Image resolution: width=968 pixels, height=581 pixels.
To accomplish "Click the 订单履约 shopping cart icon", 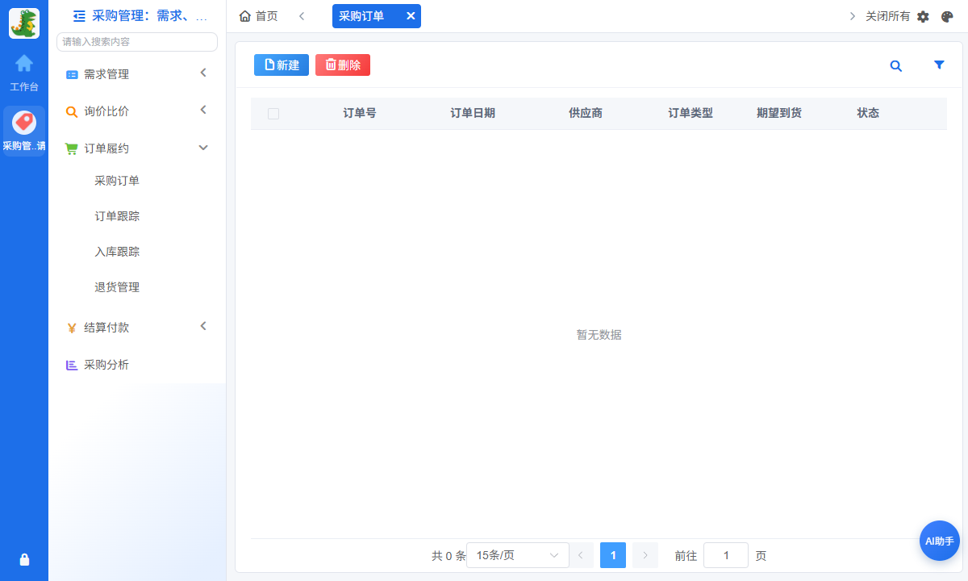I will tap(72, 148).
